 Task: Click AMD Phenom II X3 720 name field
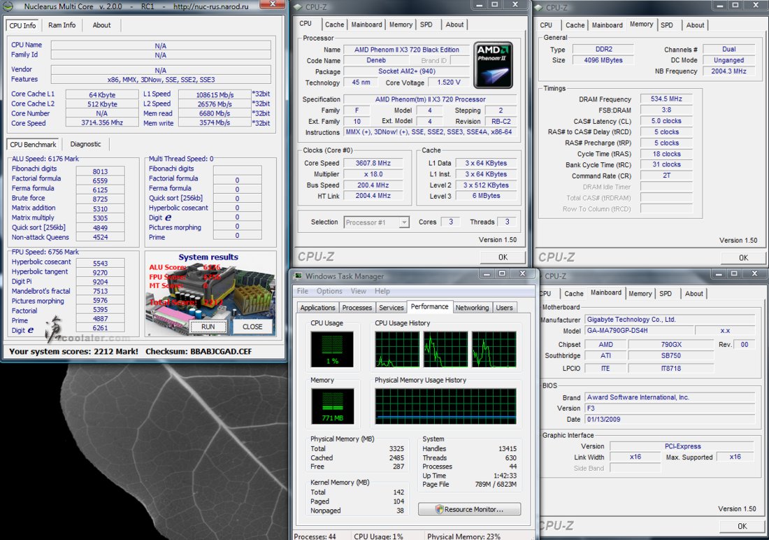pyautogui.click(x=407, y=50)
